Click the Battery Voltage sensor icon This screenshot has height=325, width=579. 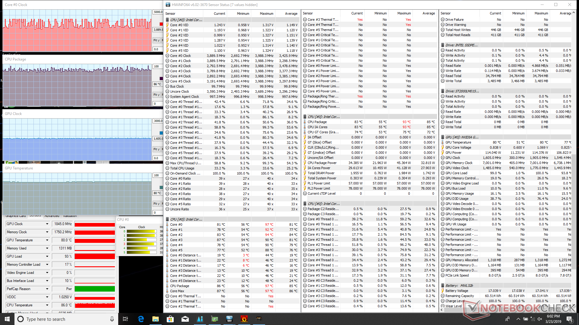443,291
